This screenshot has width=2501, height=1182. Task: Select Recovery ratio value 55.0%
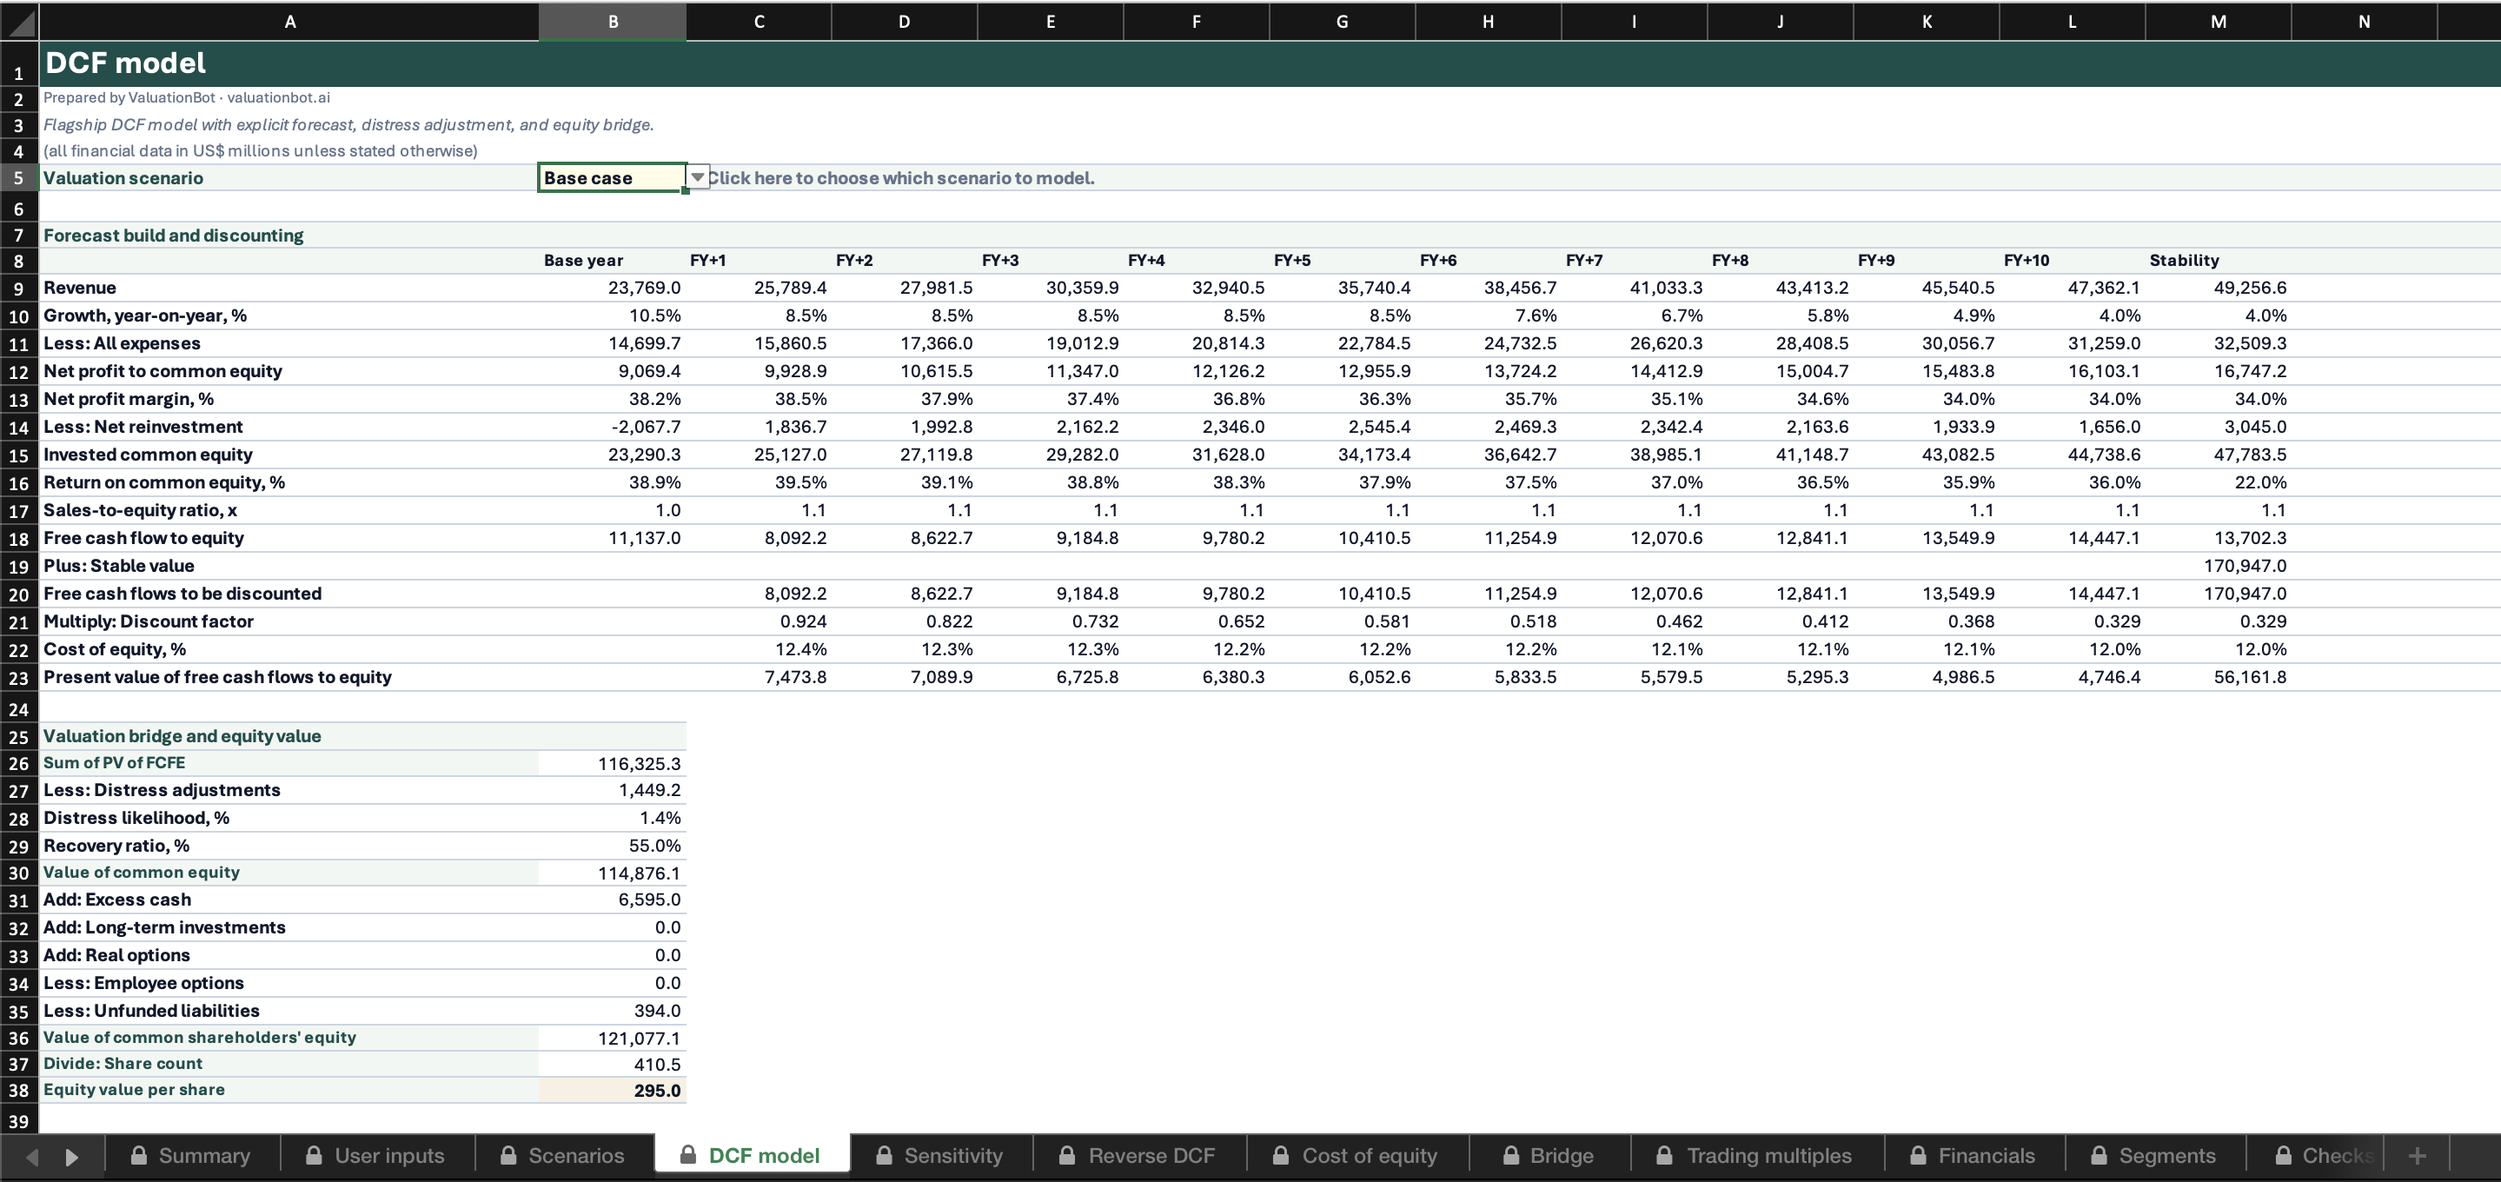click(613, 846)
